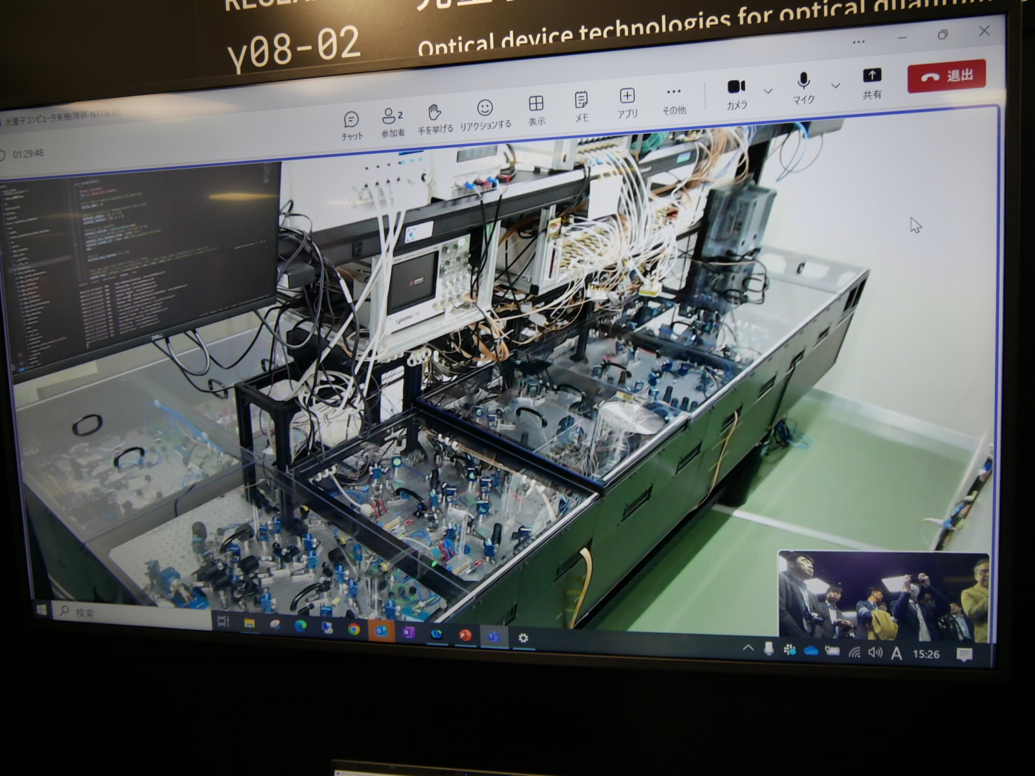Screen dimensions: 1035x776
Task: Open the three-dot menu in title bar
Action: pos(858,41)
